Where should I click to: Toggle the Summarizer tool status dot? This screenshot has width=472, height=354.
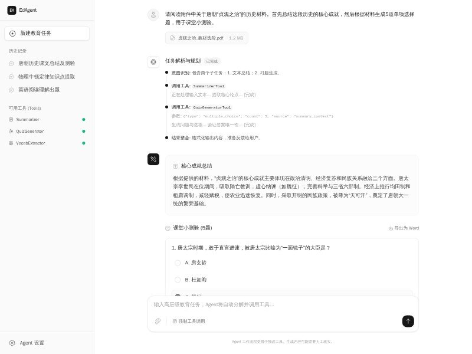coord(84,119)
